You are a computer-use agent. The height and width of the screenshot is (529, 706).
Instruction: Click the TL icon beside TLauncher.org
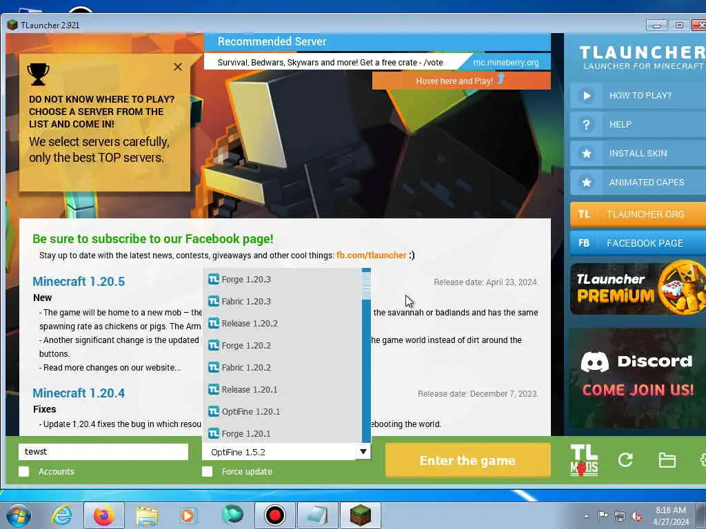(x=584, y=214)
